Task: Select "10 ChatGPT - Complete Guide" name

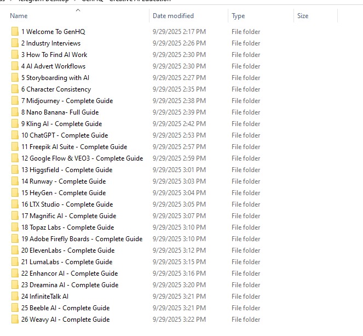Action: click(x=65, y=135)
